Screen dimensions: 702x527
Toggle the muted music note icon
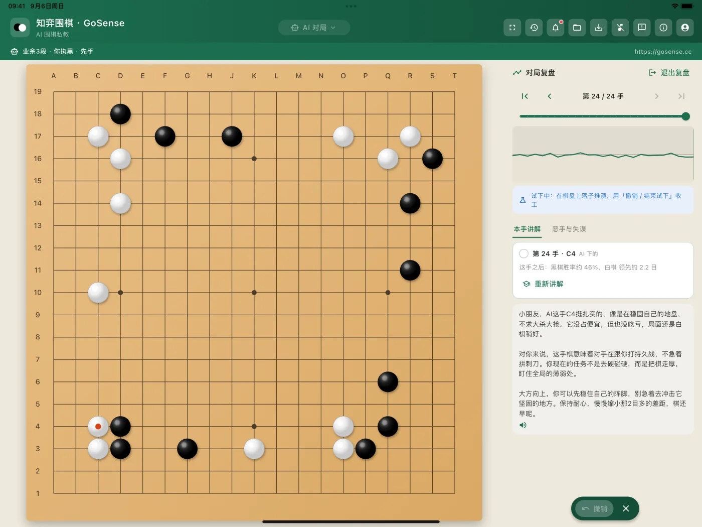(620, 28)
